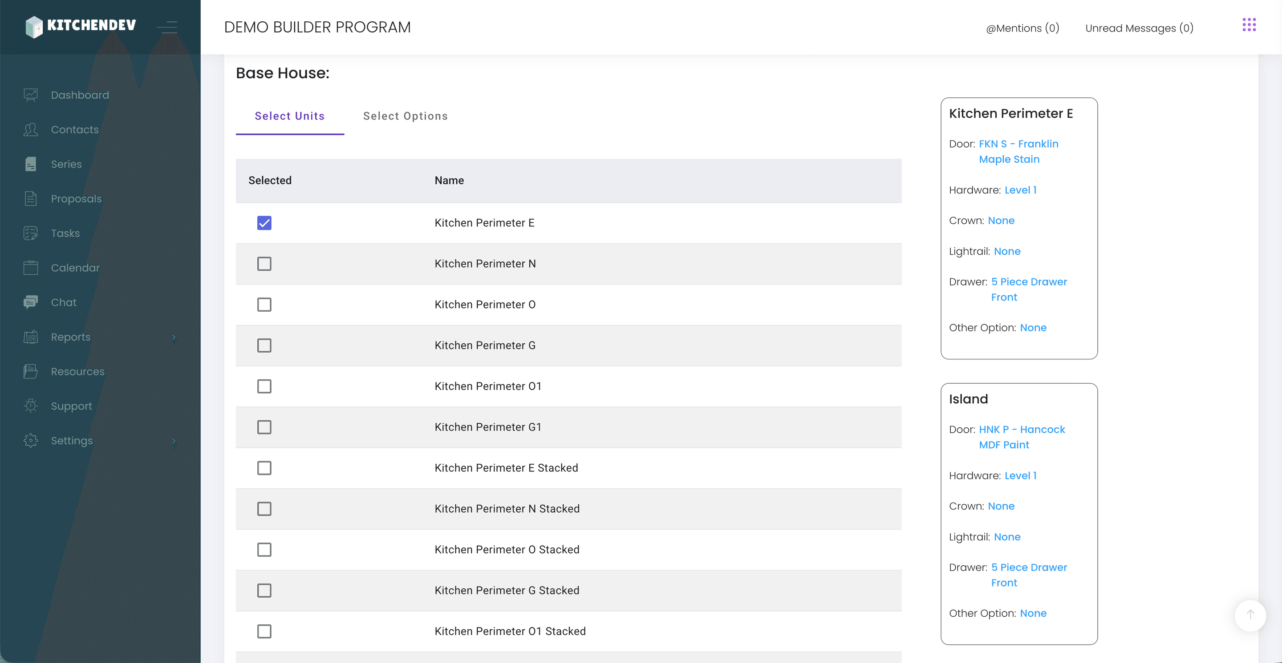Check the Kitchen Perimeter N checkbox
The image size is (1282, 663).
[x=264, y=263]
